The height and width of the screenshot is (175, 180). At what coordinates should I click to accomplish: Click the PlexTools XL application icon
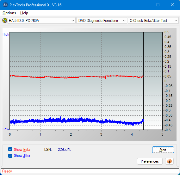coord(5,5)
